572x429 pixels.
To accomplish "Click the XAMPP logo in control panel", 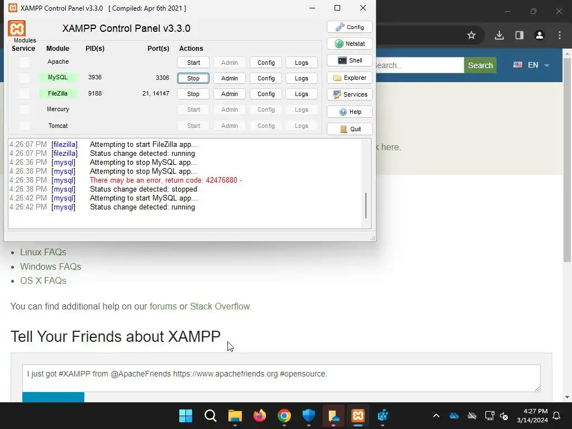I will tap(17, 28).
